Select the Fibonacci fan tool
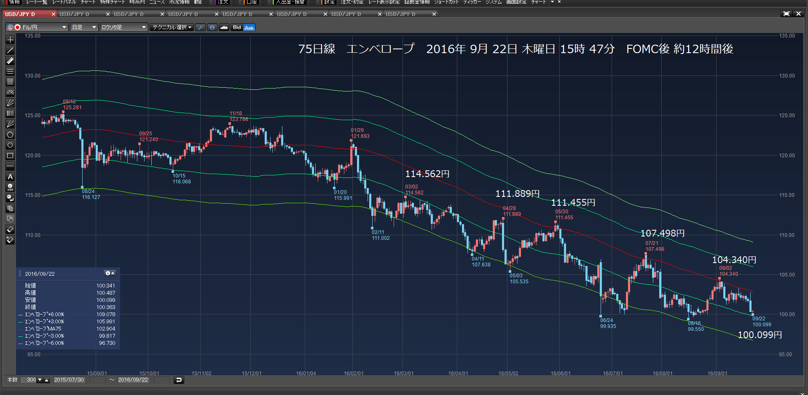 click(10, 103)
